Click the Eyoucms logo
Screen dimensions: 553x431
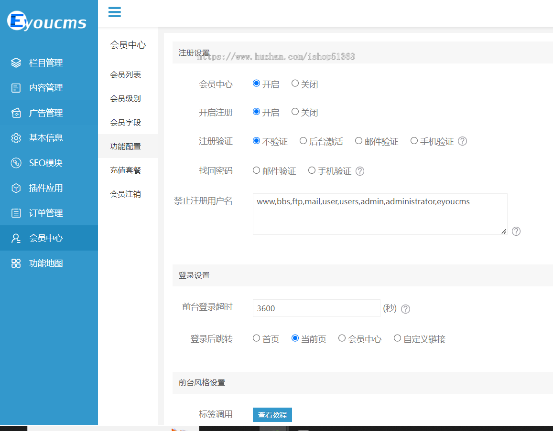[46, 21]
